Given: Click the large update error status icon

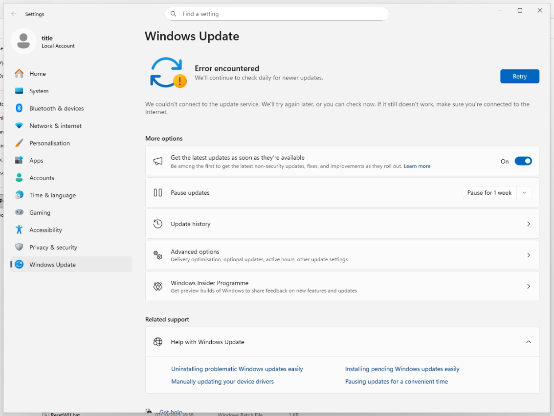Looking at the screenshot, I should click(x=168, y=73).
